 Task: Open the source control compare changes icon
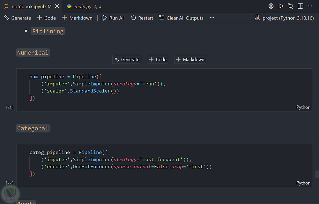point(290,6)
